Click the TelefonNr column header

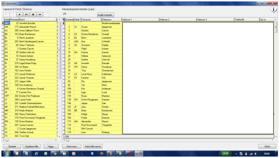point(247,20)
